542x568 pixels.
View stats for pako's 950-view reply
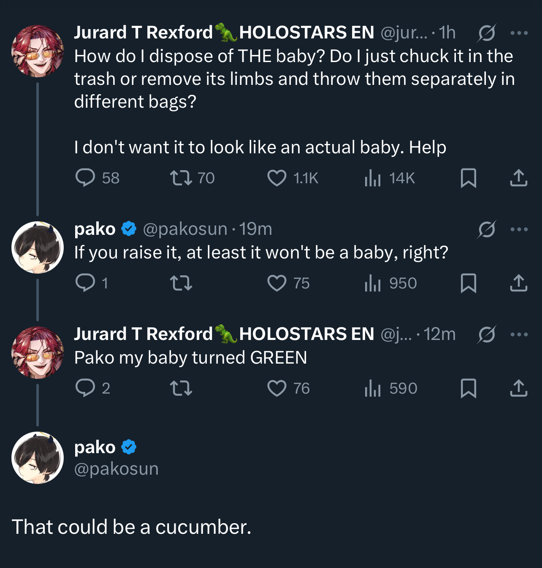373,283
